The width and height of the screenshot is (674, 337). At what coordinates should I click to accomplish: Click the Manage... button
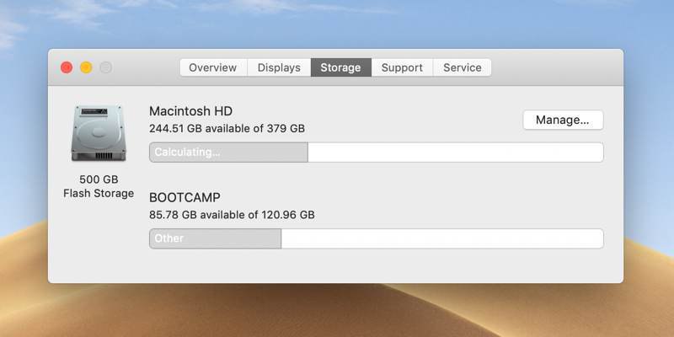[563, 120]
